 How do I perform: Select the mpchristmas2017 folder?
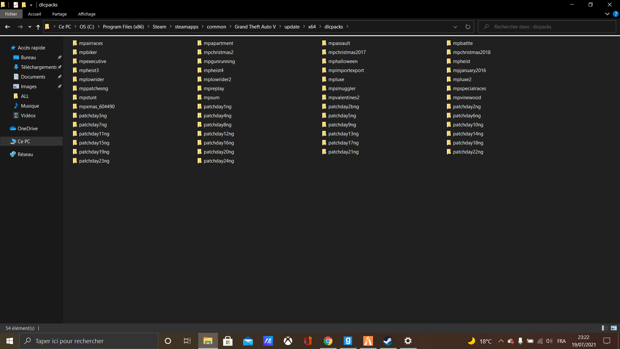click(347, 52)
